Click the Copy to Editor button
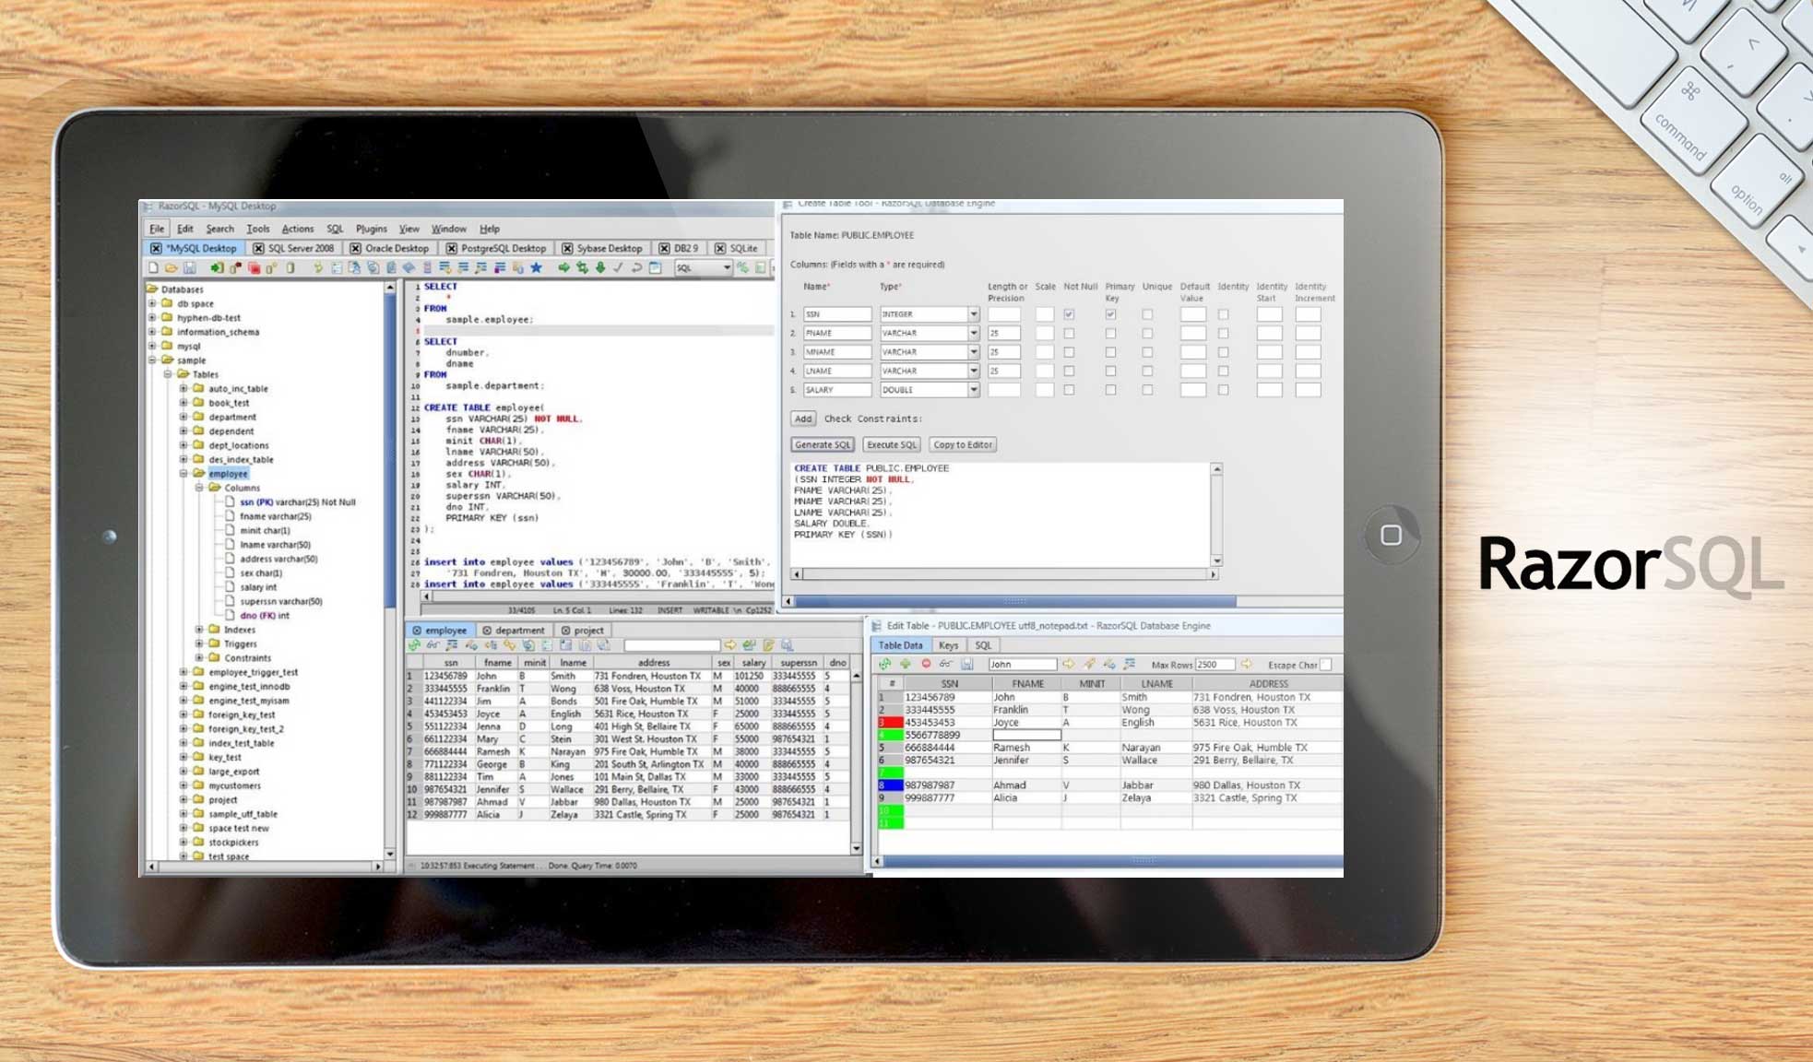The height and width of the screenshot is (1062, 1813). 963,444
